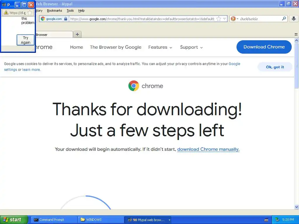Click the star icon in popup address bar
The height and width of the screenshot is (224, 299).
coord(30,13)
